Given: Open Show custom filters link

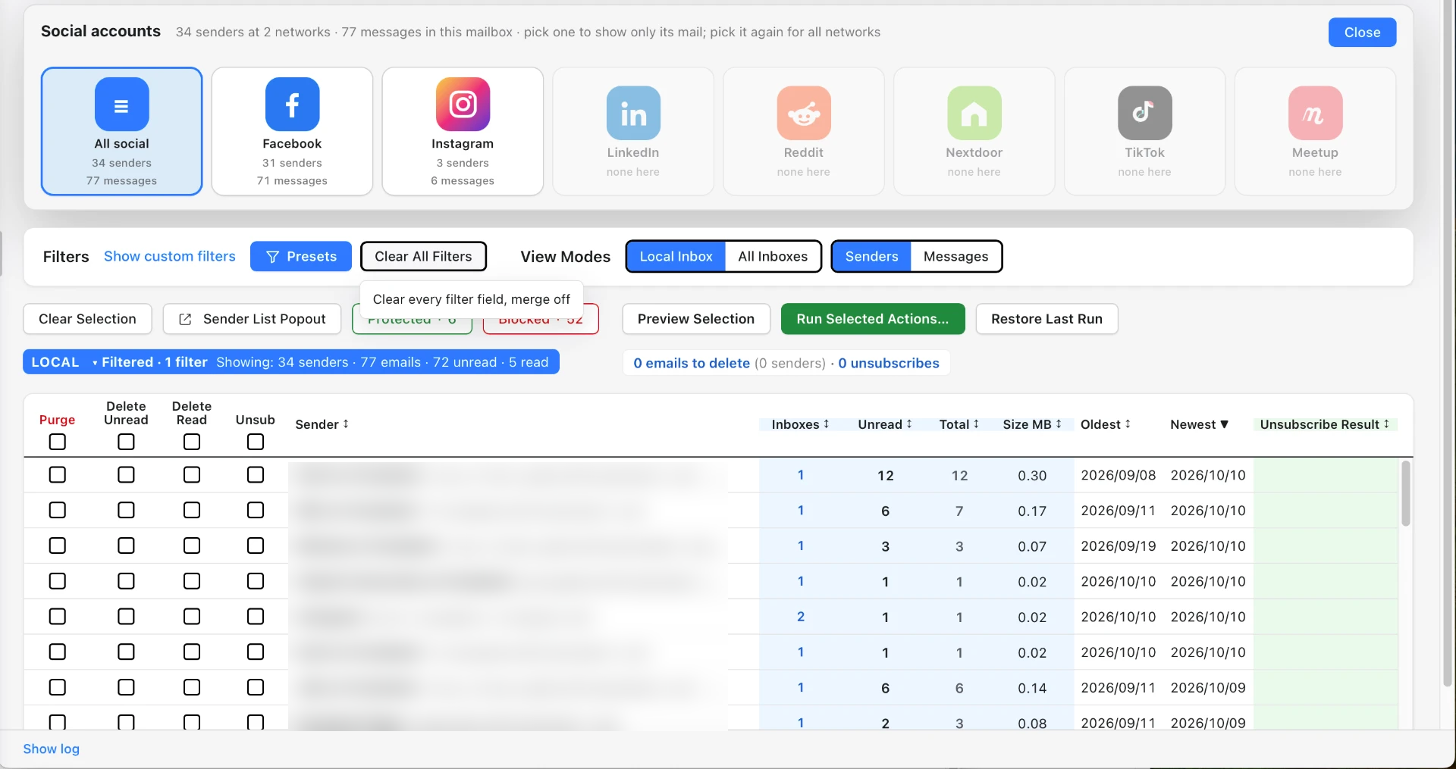Looking at the screenshot, I should pyautogui.click(x=170, y=256).
